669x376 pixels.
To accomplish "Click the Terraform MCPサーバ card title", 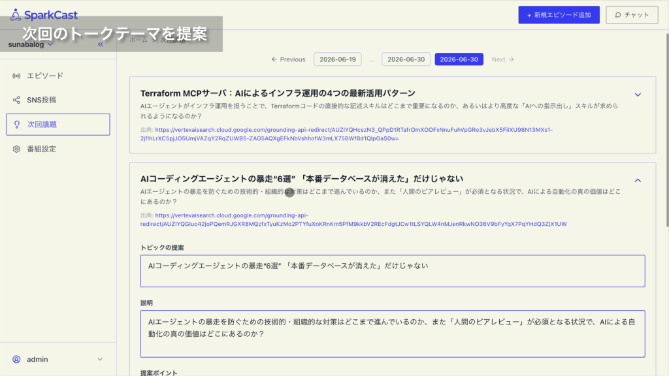I will (x=278, y=93).
